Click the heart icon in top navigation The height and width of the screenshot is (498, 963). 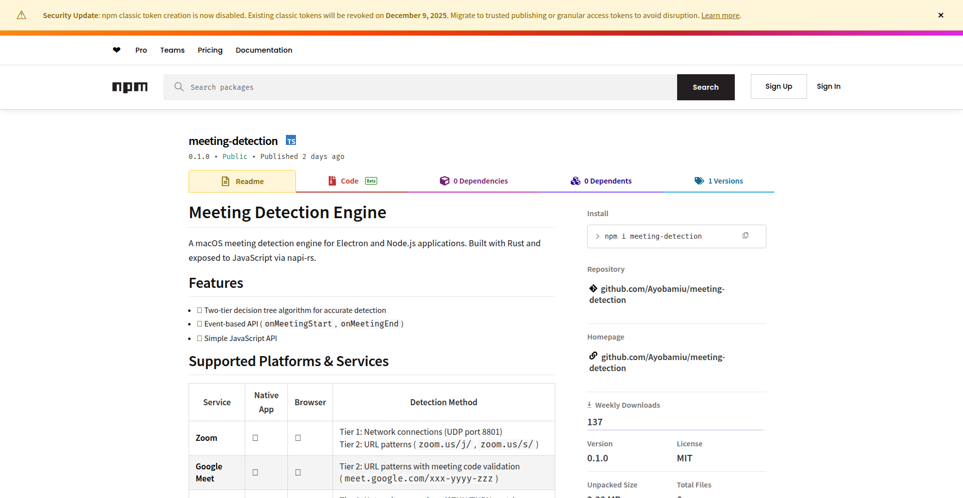click(x=116, y=50)
